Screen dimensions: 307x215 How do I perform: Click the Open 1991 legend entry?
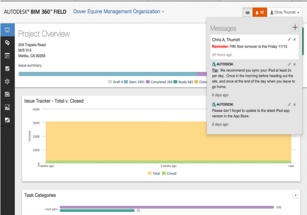(134, 82)
